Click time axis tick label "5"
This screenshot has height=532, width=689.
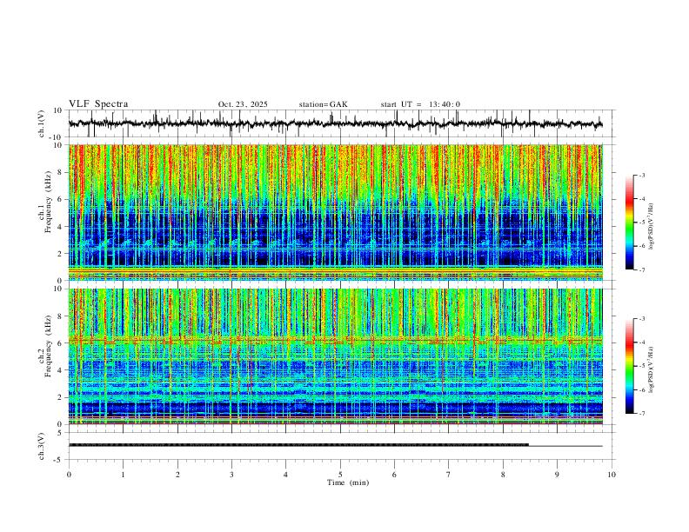pos(340,475)
